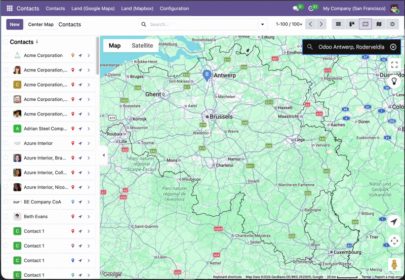
Task: Open the activities clock icon
Action: click(x=311, y=9)
